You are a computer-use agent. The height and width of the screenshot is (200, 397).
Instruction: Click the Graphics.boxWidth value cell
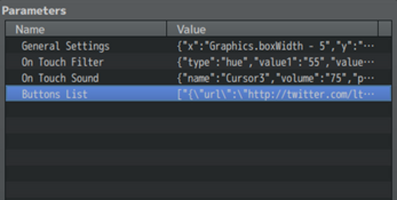click(275, 46)
